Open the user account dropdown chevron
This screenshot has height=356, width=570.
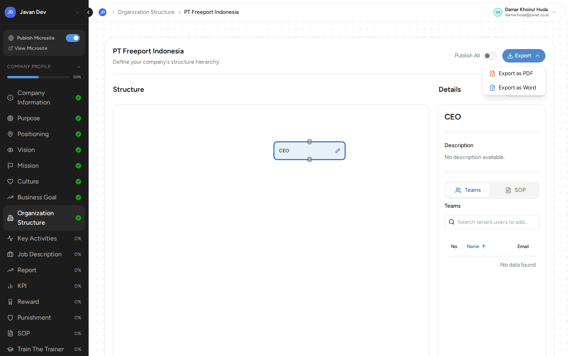(554, 12)
